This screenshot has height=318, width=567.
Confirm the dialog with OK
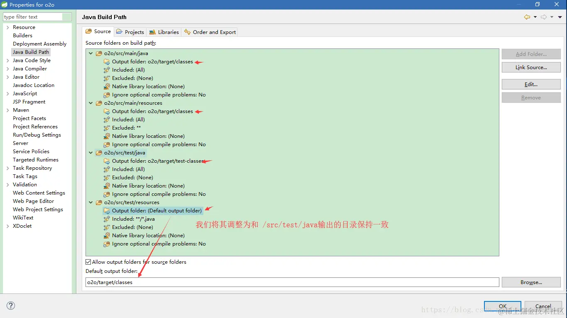click(503, 306)
